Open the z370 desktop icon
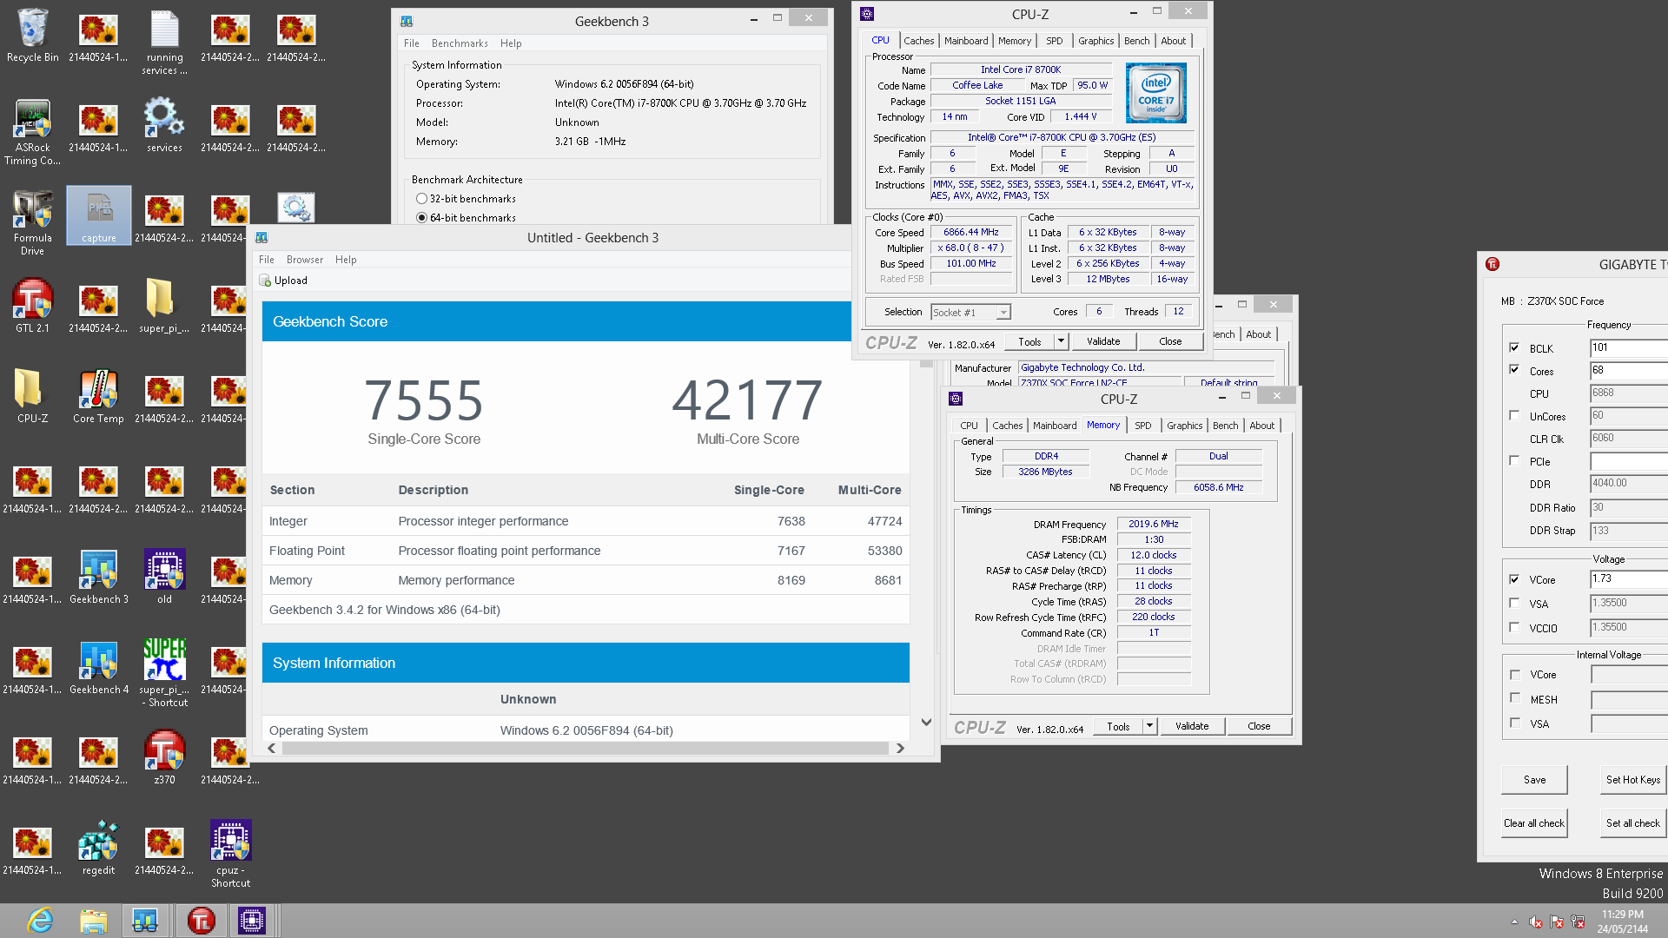This screenshot has height=938, width=1668. pos(164,757)
